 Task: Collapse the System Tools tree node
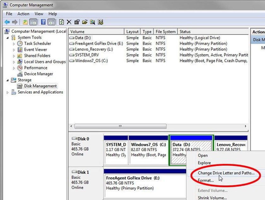click(x=8, y=37)
